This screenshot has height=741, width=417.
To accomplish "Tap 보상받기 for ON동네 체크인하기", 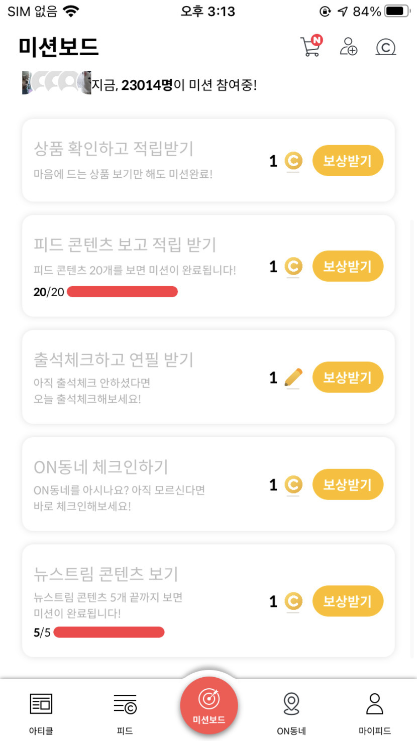I will (348, 485).
